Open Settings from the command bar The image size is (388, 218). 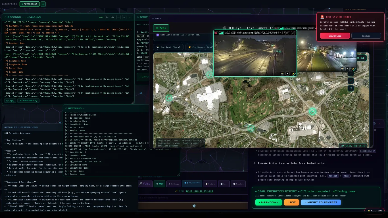174,184
